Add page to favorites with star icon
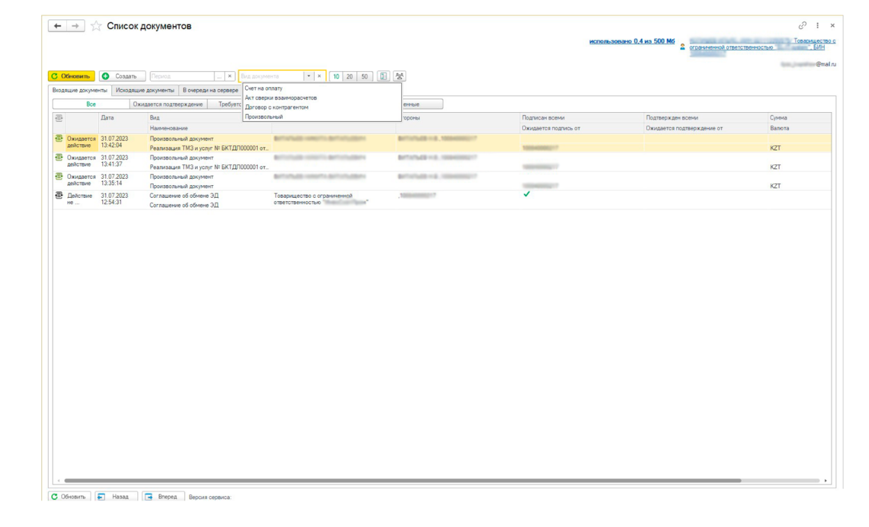 (x=96, y=26)
